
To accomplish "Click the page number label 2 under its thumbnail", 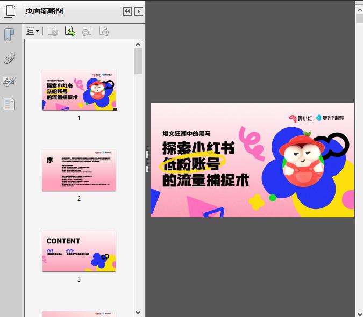I will (x=79, y=199).
